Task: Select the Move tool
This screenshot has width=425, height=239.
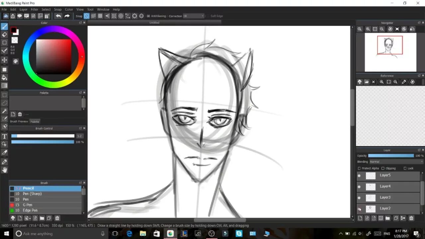Action: 4,60
